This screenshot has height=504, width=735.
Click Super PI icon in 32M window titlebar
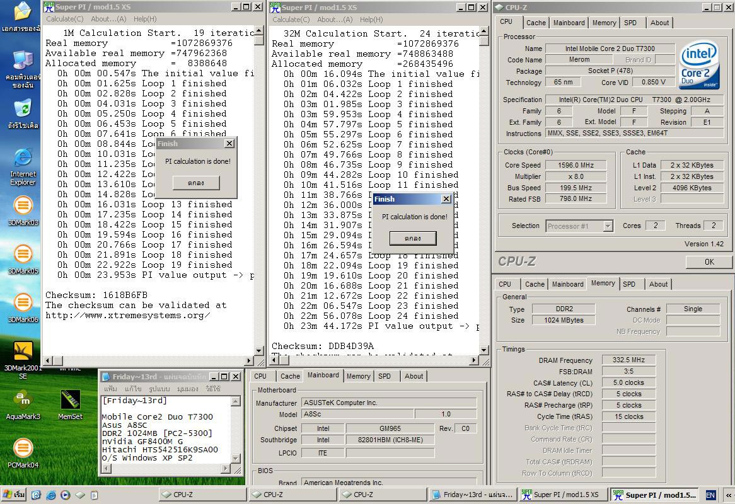coord(275,7)
